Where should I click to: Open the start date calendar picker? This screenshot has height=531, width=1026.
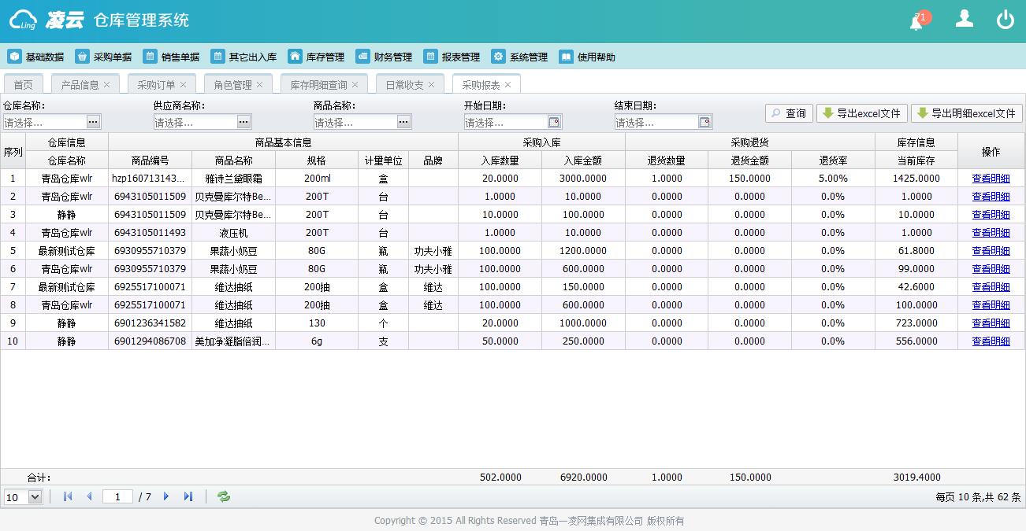(x=554, y=122)
